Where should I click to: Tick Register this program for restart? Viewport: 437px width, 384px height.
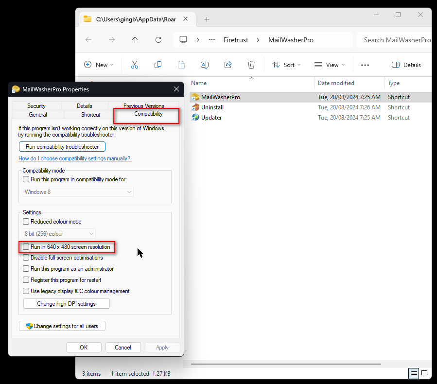pos(26,280)
